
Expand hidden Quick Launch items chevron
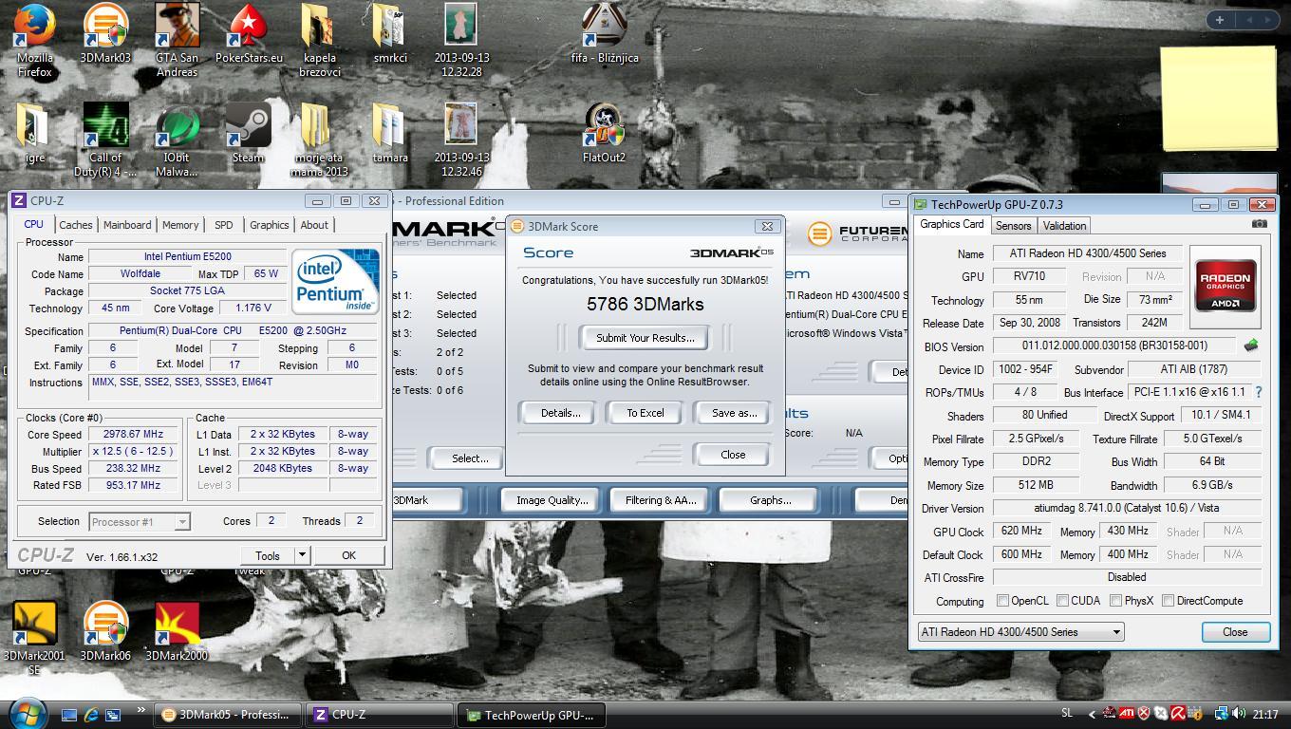click(140, 709)
